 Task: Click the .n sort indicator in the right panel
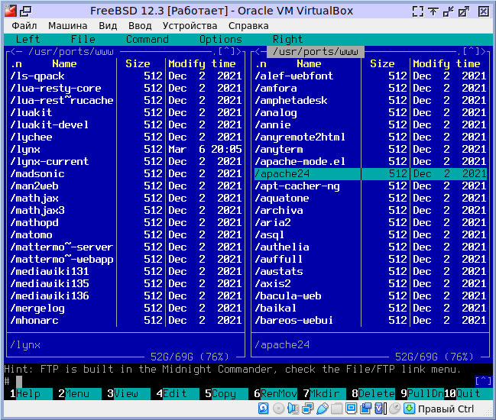coord(261,64)
